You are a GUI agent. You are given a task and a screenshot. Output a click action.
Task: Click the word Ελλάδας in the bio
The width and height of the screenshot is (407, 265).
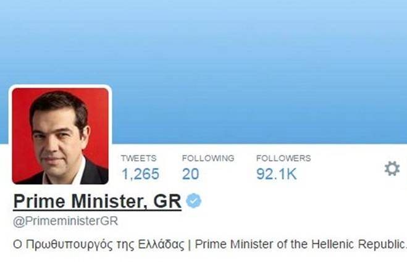pos(161,244)
